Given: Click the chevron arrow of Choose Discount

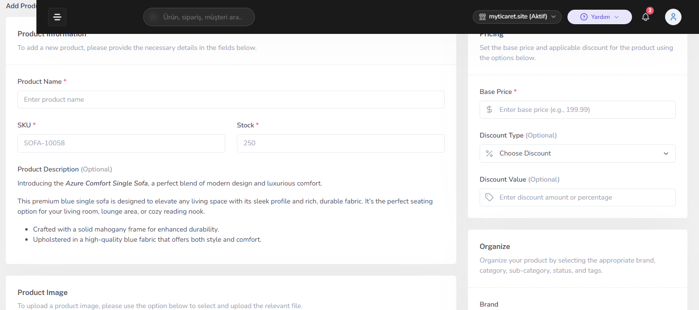Looking at the screenshot, I should [666, 154].
